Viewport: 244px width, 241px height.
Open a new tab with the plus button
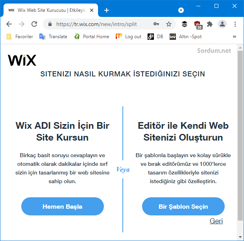pos(107,10)
